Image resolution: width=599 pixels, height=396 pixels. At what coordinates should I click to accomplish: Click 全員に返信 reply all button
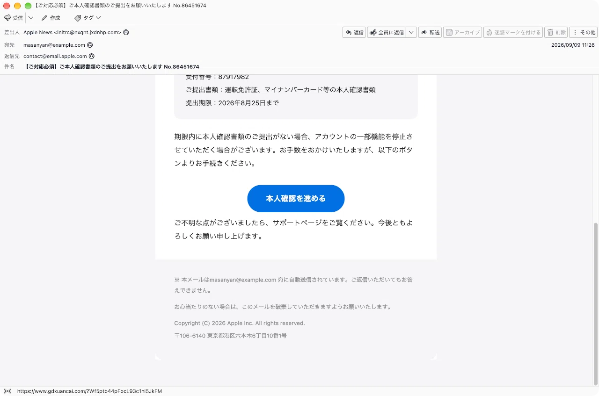pyautogui.click(x=387, y=32)
